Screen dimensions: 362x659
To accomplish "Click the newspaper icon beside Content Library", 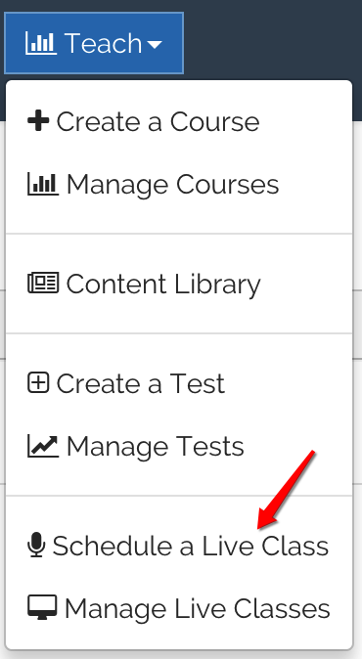I will tap(43, 283).
